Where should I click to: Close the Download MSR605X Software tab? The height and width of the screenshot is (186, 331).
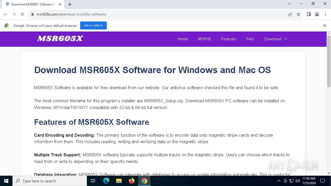coord(60,4)
